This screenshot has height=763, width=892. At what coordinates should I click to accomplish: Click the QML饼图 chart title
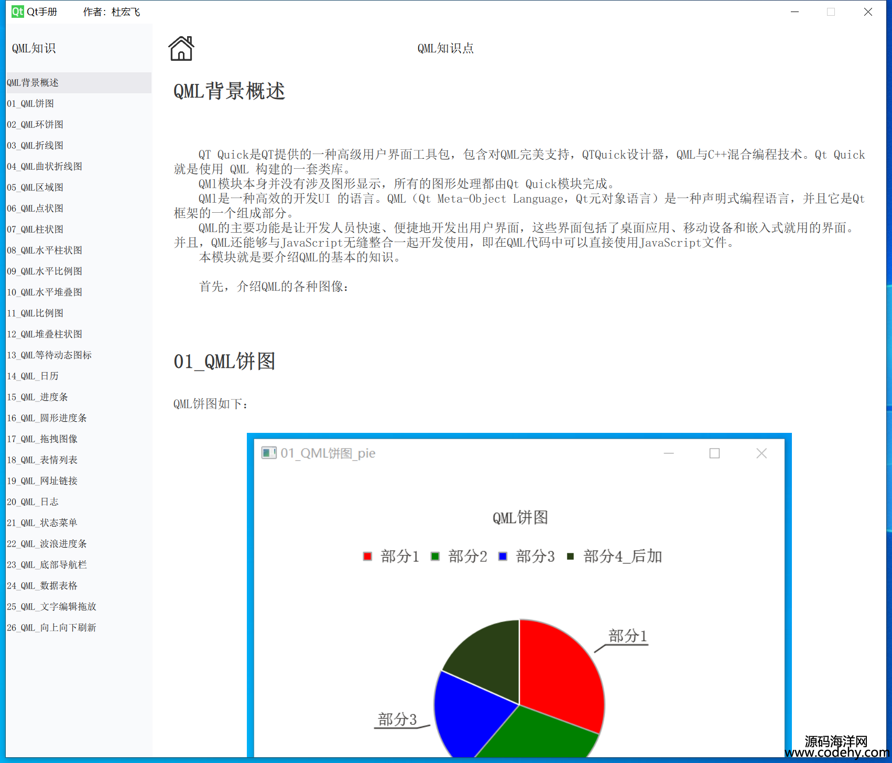pos(520,518)
